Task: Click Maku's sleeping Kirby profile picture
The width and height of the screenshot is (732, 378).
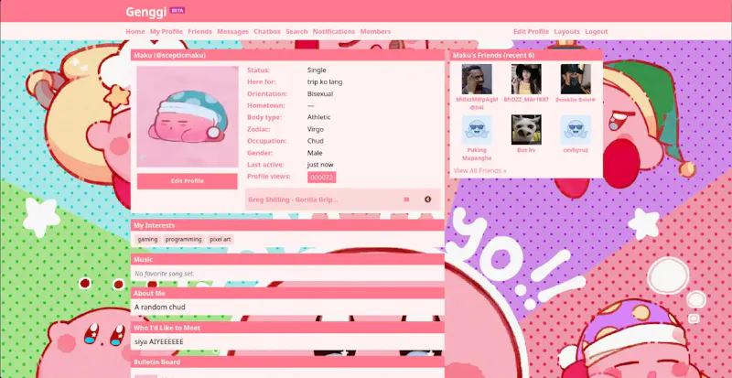Action: [188, 117]
